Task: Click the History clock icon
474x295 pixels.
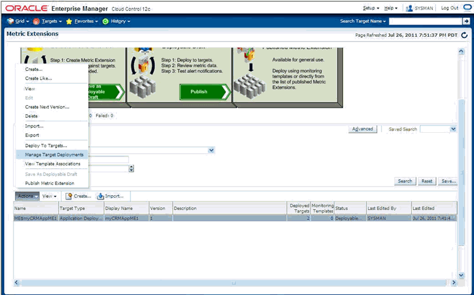Action: (x=105, y=21)
